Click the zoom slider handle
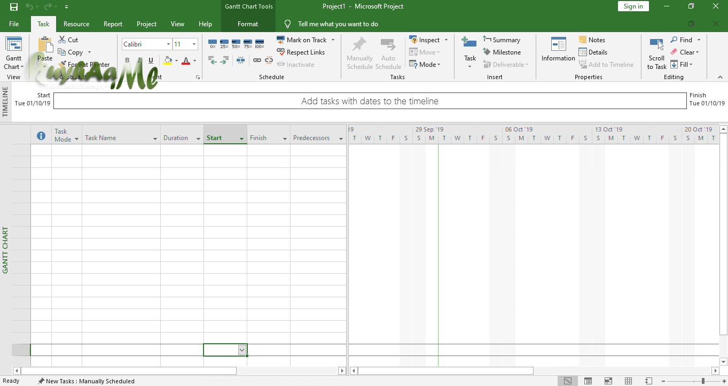 click(x=703, y=381)
